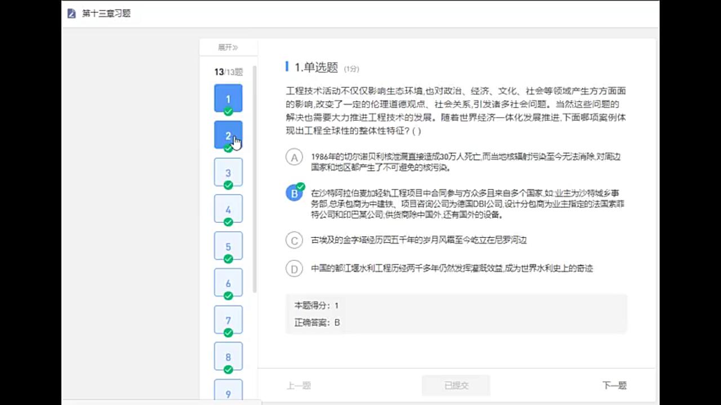
Task: Click the option D text about 都江堰水利工程
Action: (x=452, y=268)
